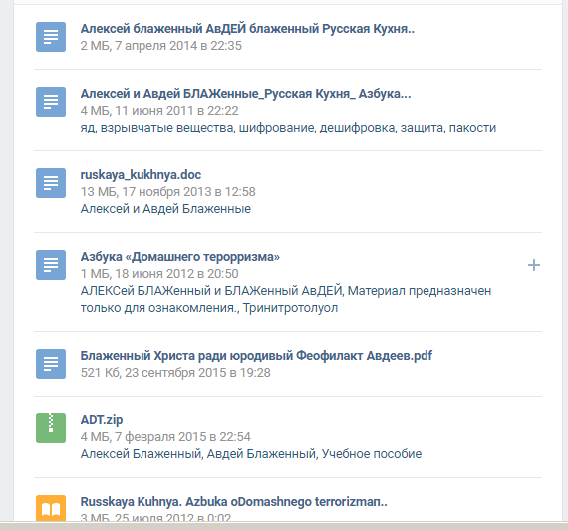This screenshot has width=568, height=530.
Task: Click the Тринитротолуол tag in the description
Action: (x=290, y=308)
